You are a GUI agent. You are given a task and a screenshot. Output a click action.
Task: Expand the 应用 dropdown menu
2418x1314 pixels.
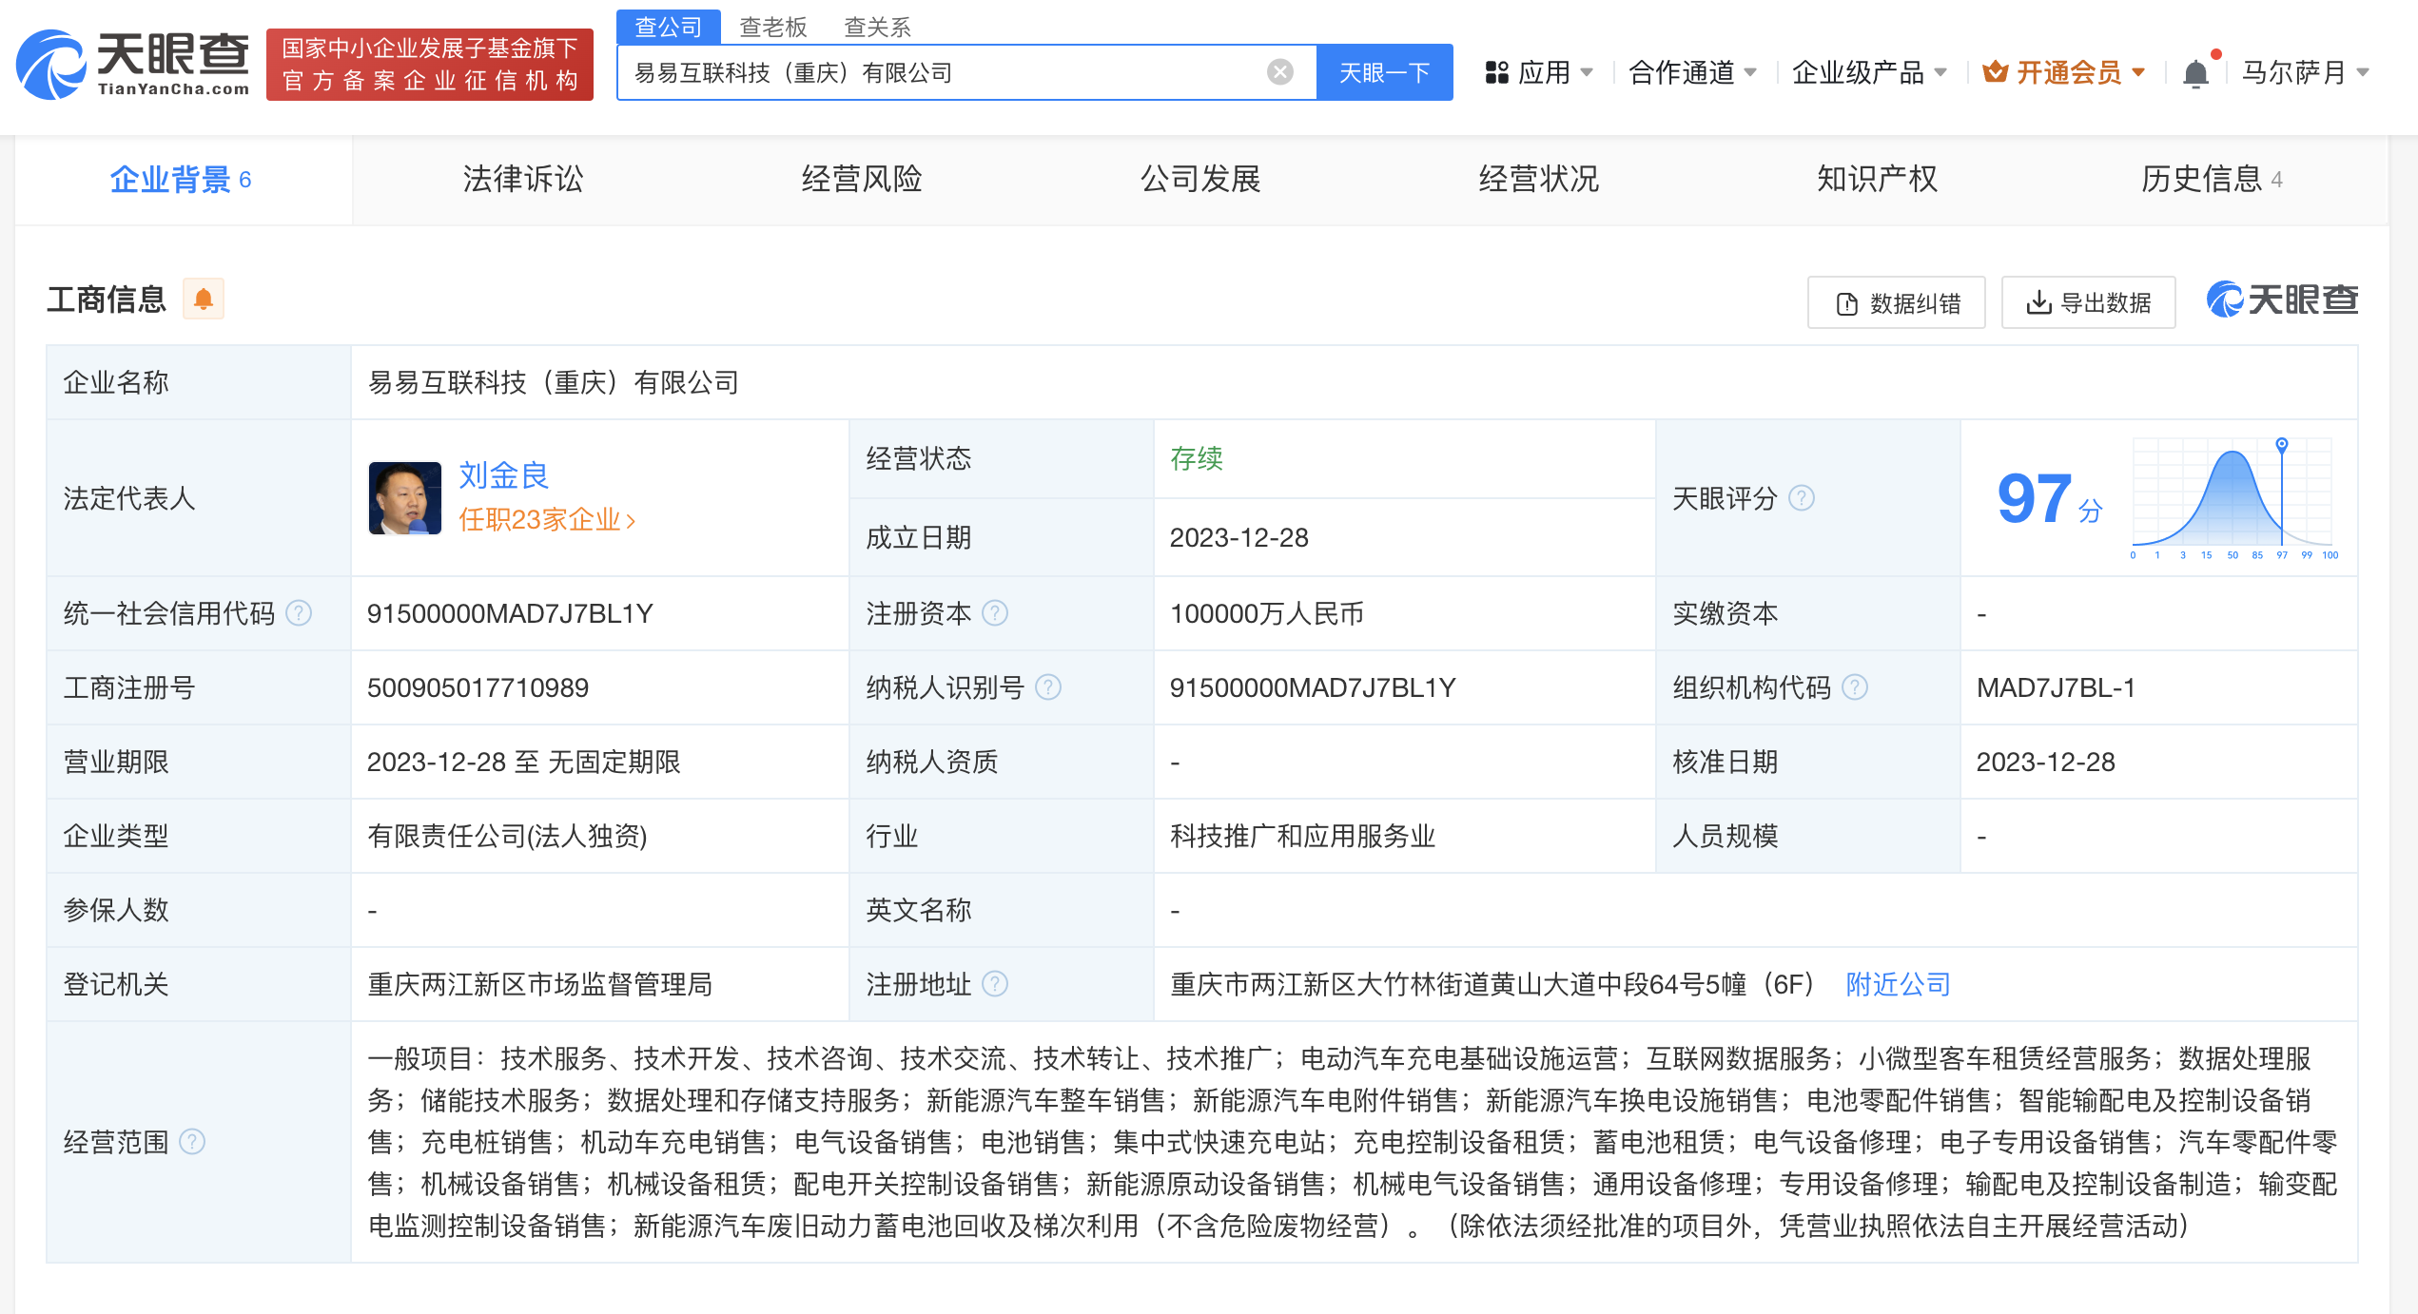point(1539,73)
